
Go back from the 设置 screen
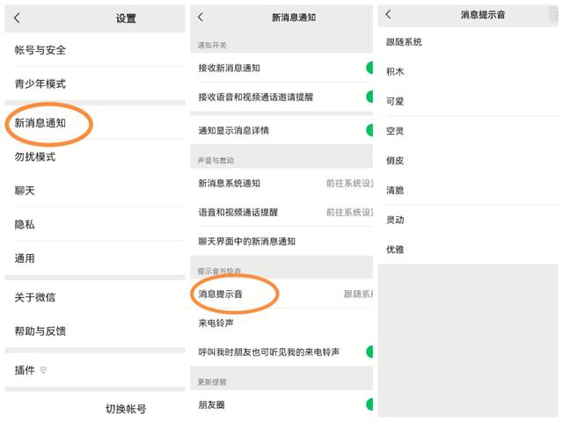[x=17, y=18]
